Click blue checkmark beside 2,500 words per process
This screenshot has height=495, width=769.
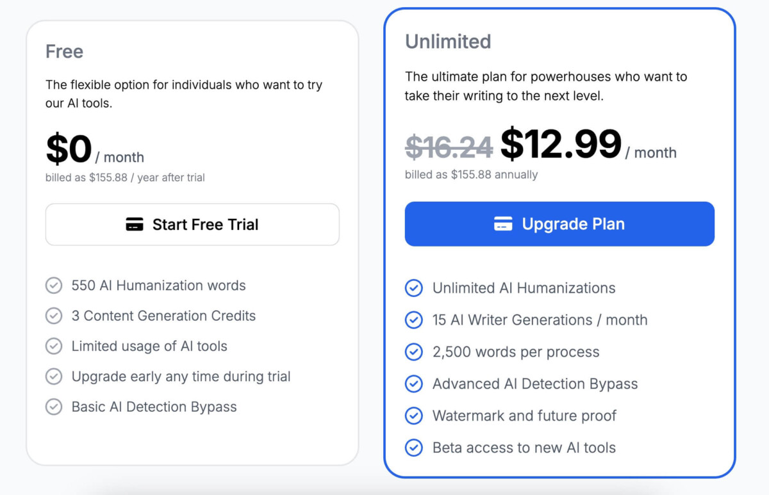click(x=414, y=352)
